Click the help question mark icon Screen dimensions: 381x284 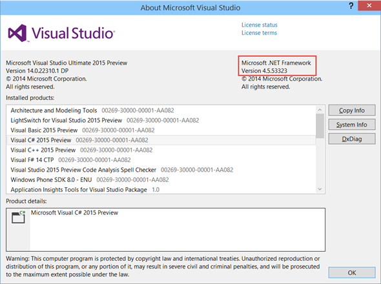351,6
